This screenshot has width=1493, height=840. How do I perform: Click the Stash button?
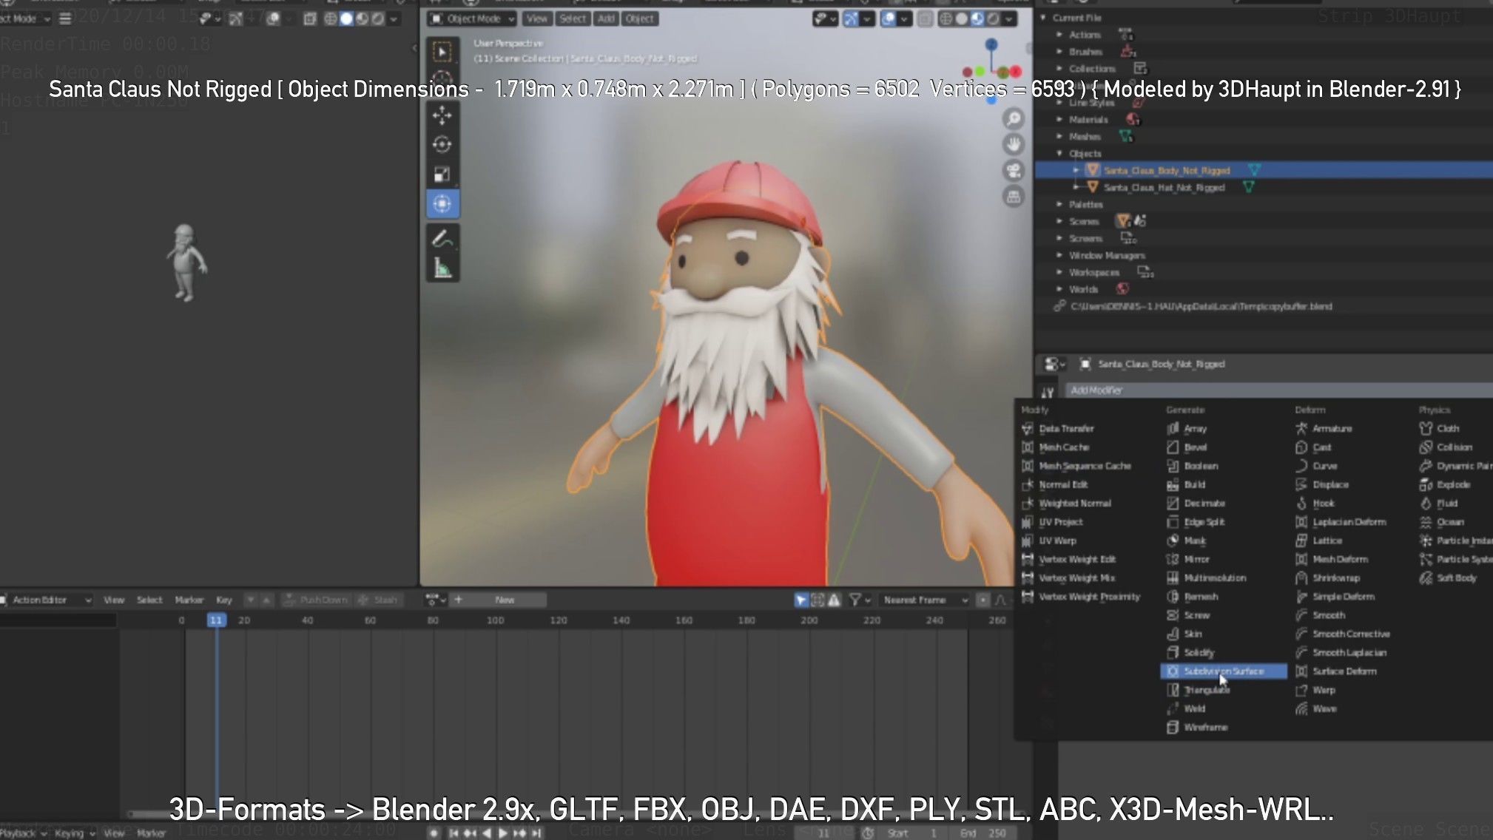point(378,600)
